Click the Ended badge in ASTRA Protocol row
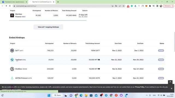This screenshot has height=98, width=175. [x=161, y=78]
